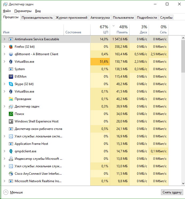The width and height of the screenshot is (185, 199).
Task: Click the Снять задачу button
Action: coord(172,192)
